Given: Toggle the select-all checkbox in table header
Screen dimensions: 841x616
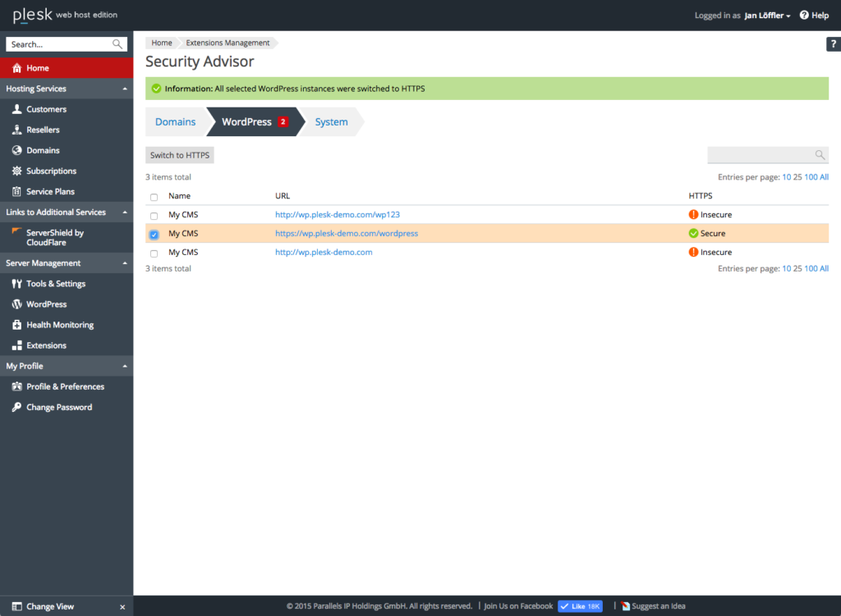Looking at the screenshot, I should 154,197.
